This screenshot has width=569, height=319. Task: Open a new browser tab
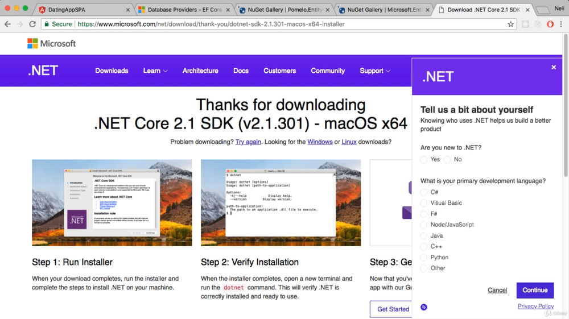pos(542,10)
